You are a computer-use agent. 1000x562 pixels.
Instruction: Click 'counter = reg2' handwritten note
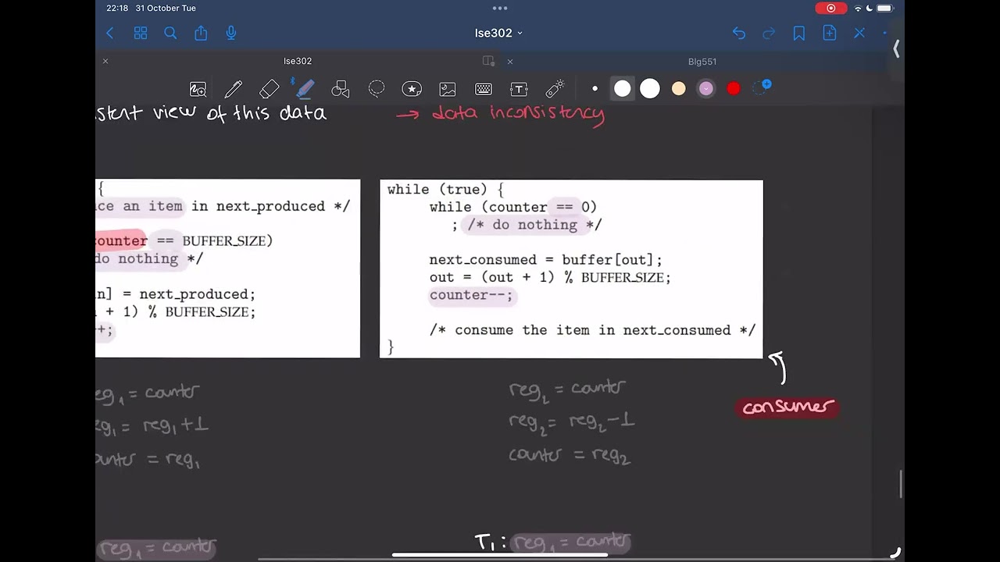tap(569, 456)
